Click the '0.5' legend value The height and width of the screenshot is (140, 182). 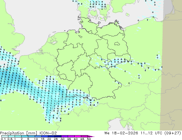tap(10, 139)
